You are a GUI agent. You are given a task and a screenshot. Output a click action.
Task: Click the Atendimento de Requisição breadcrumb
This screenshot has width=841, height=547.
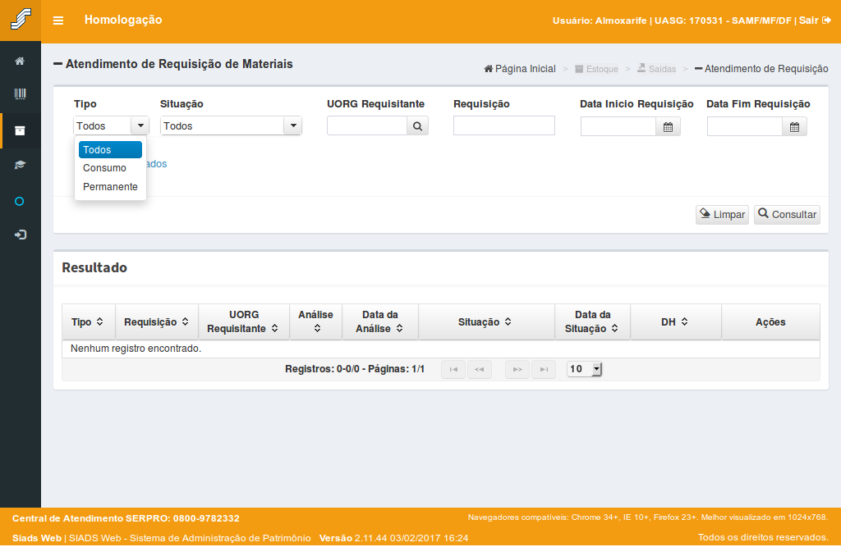pyautogui.click(x=761, y=69)
